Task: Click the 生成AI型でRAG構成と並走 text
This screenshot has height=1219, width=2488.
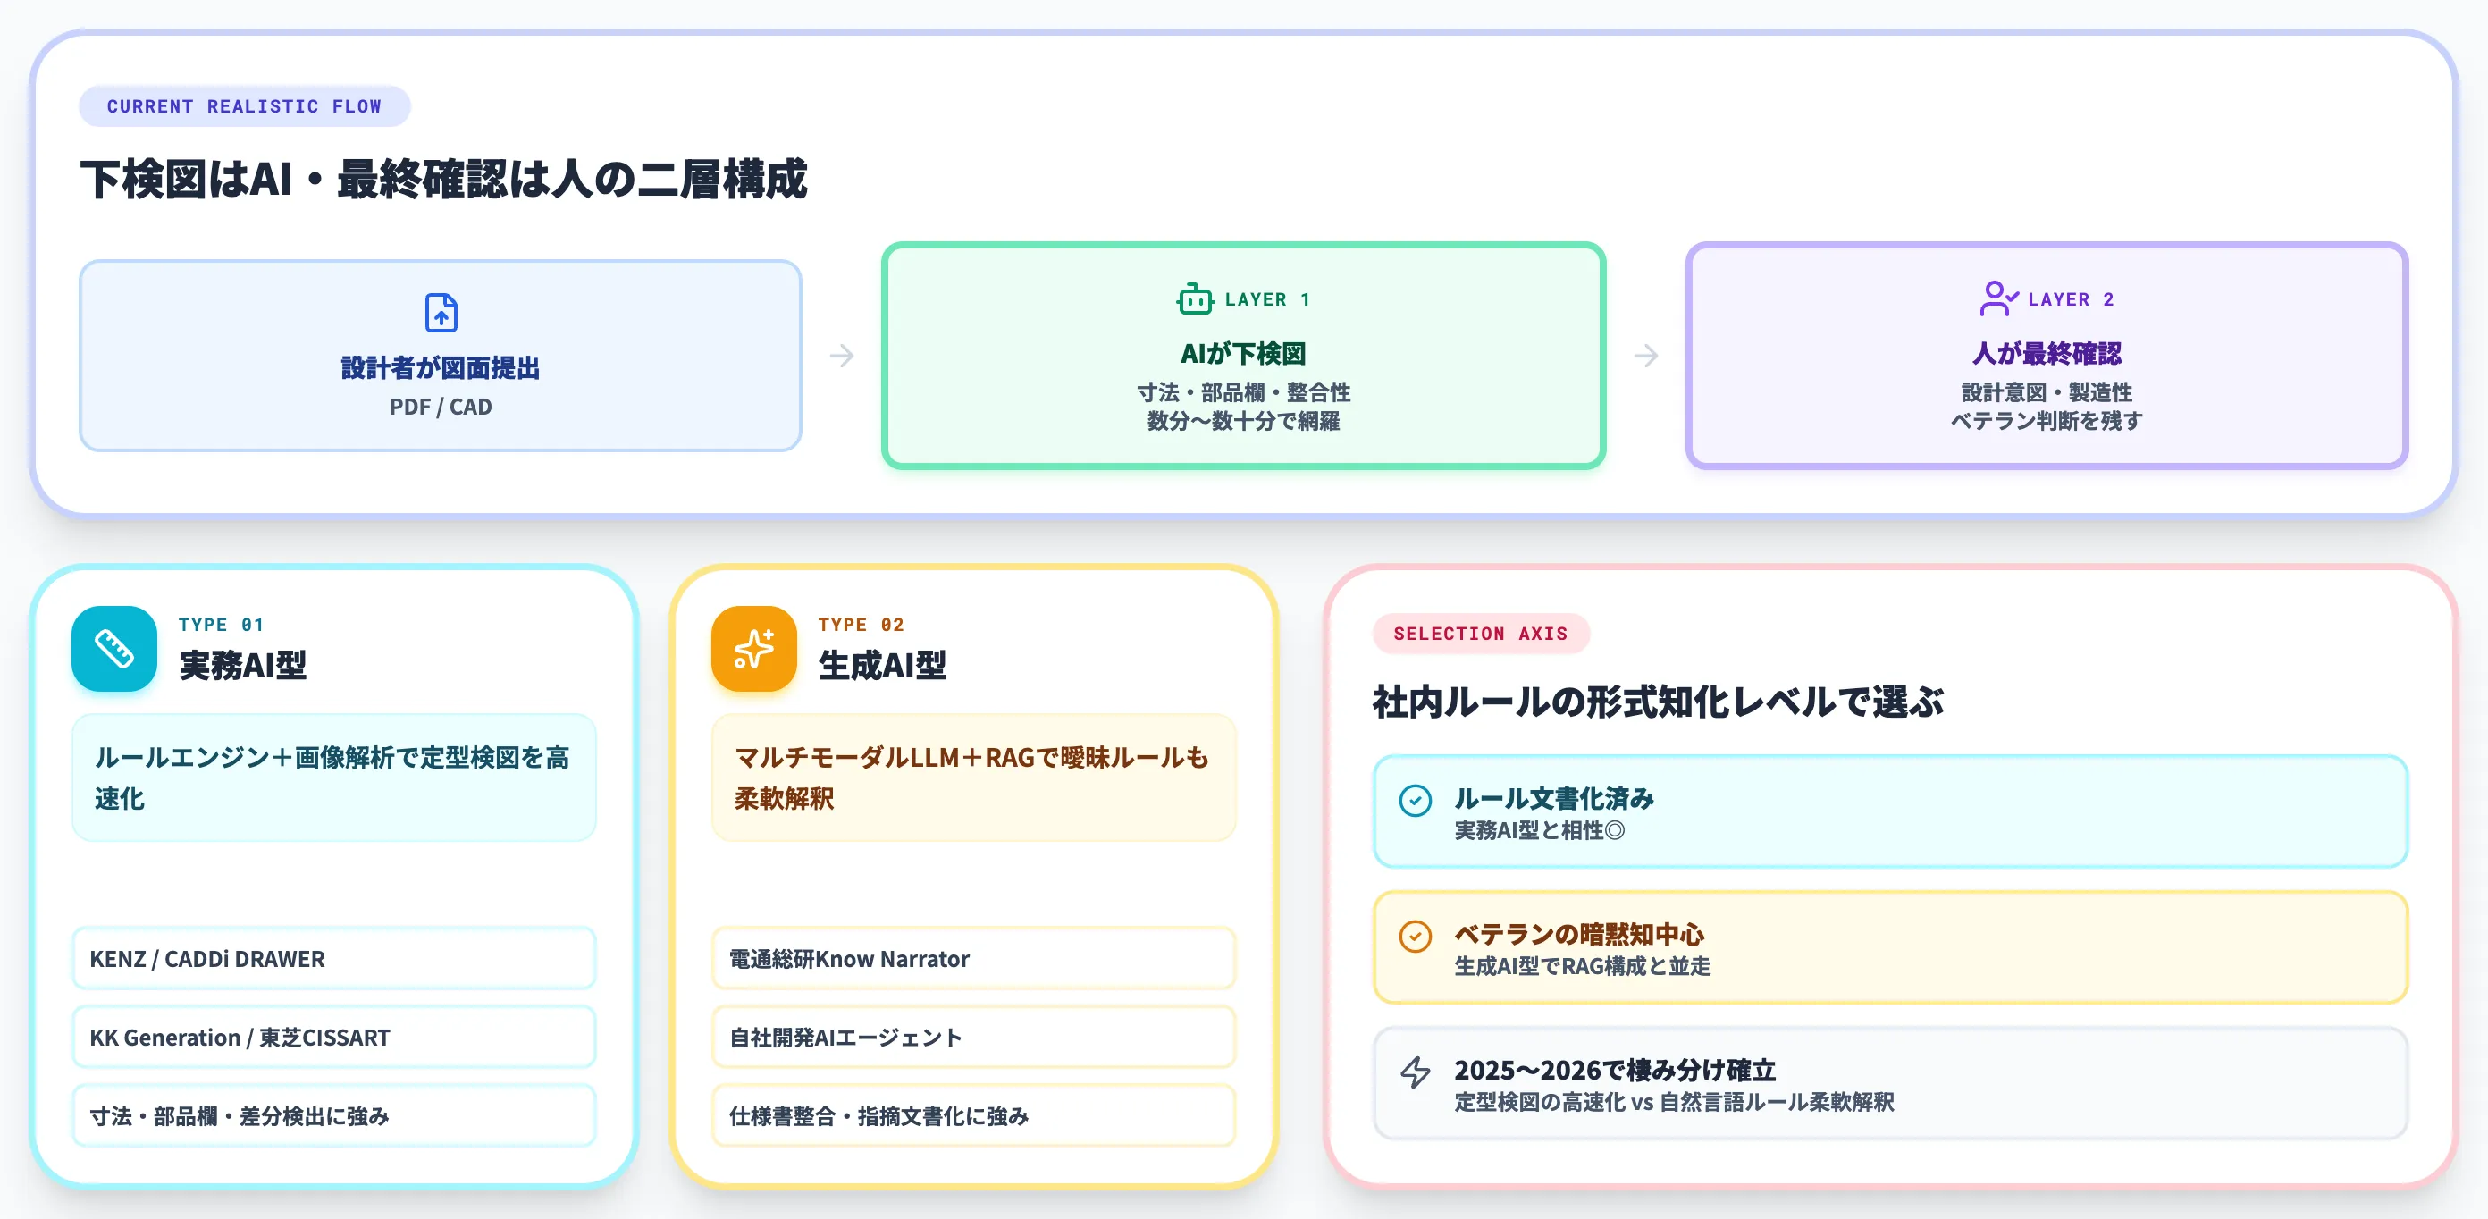Action: click(1582, 967)
